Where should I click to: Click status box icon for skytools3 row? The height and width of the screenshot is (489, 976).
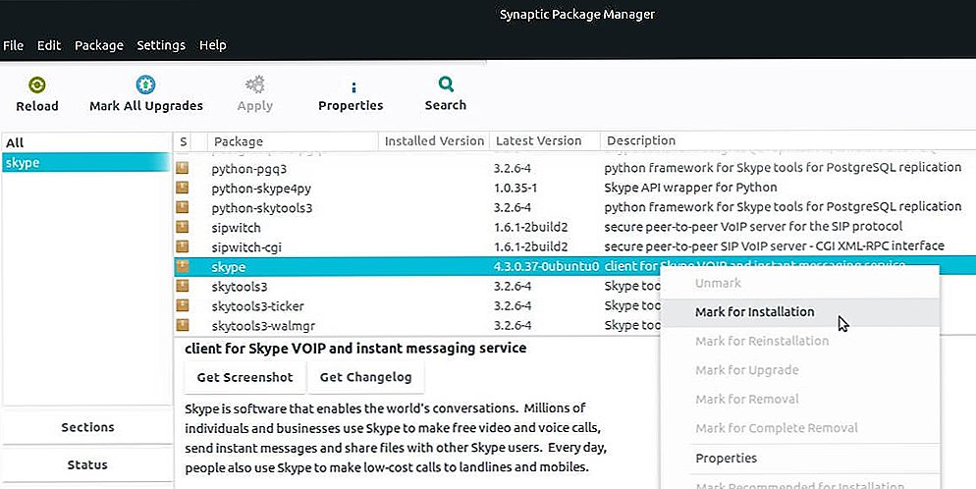point(182,286)
